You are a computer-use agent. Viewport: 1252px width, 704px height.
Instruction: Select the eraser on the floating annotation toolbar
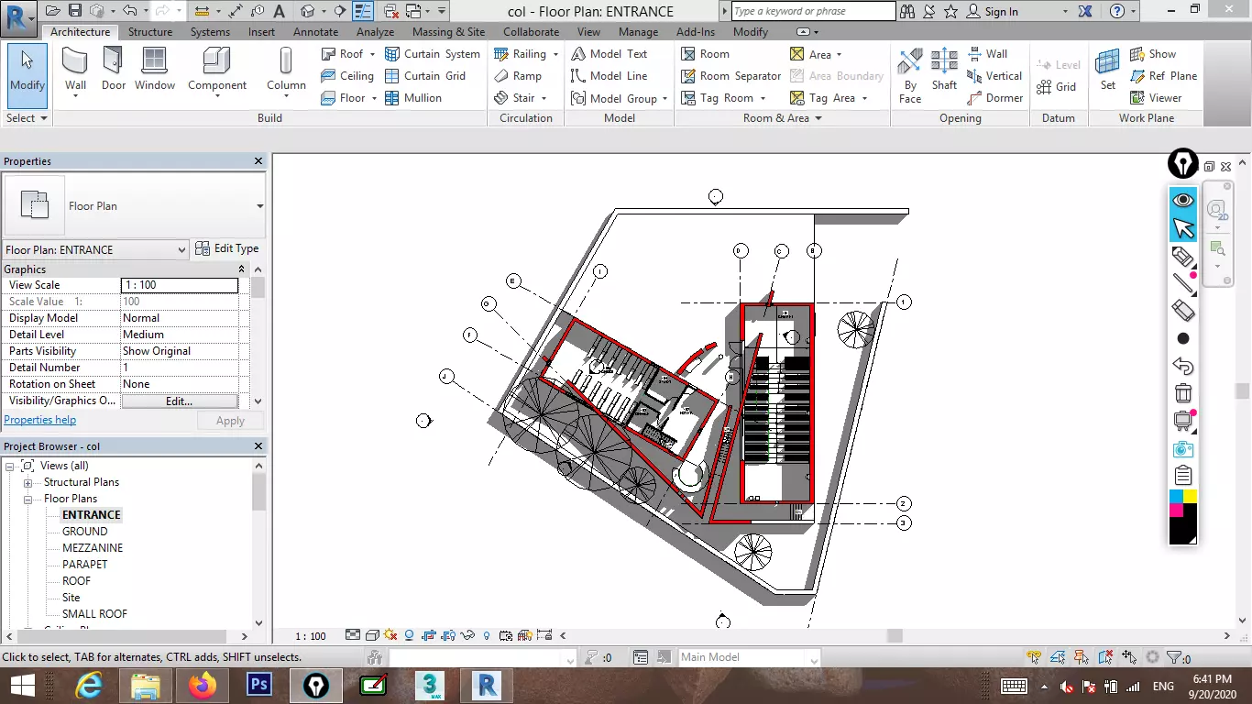pos(1183,311)
